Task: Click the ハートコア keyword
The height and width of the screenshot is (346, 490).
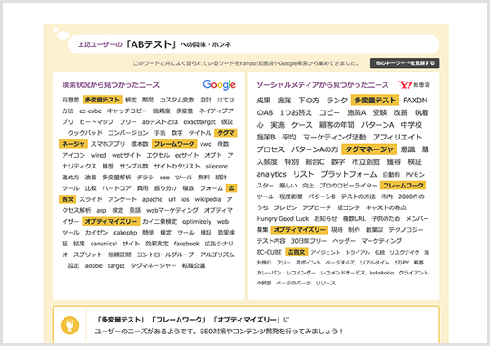Action: click(x=116, y=188)
